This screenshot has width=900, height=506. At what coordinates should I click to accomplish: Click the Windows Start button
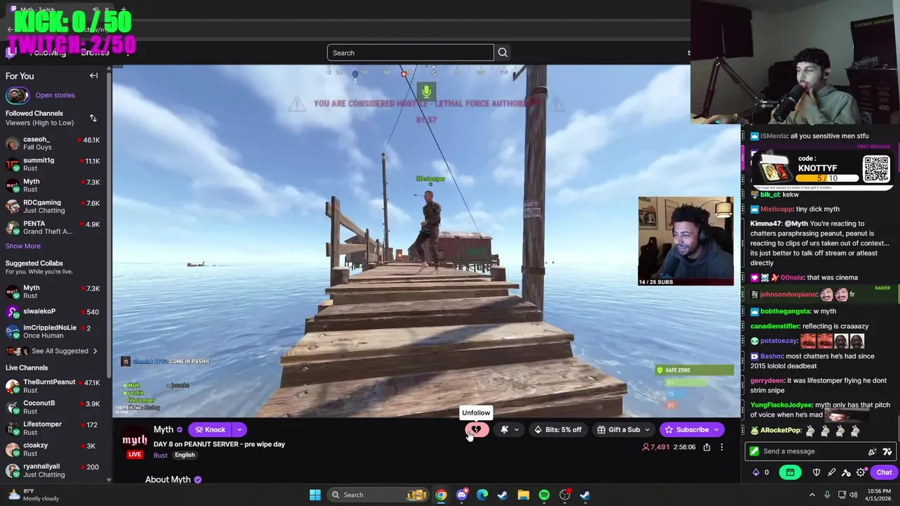tap(315, 495)
